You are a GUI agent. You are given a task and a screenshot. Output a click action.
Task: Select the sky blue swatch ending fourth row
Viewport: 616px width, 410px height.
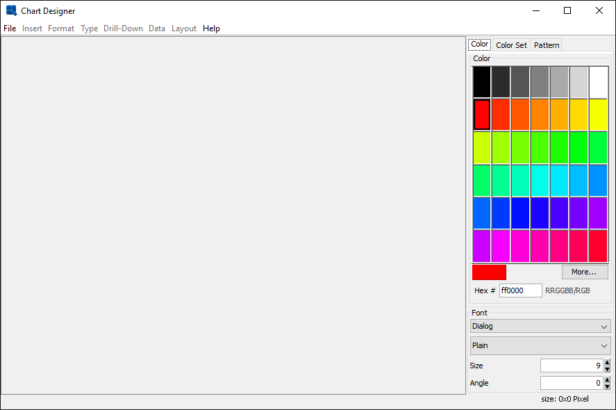[599, 180]
